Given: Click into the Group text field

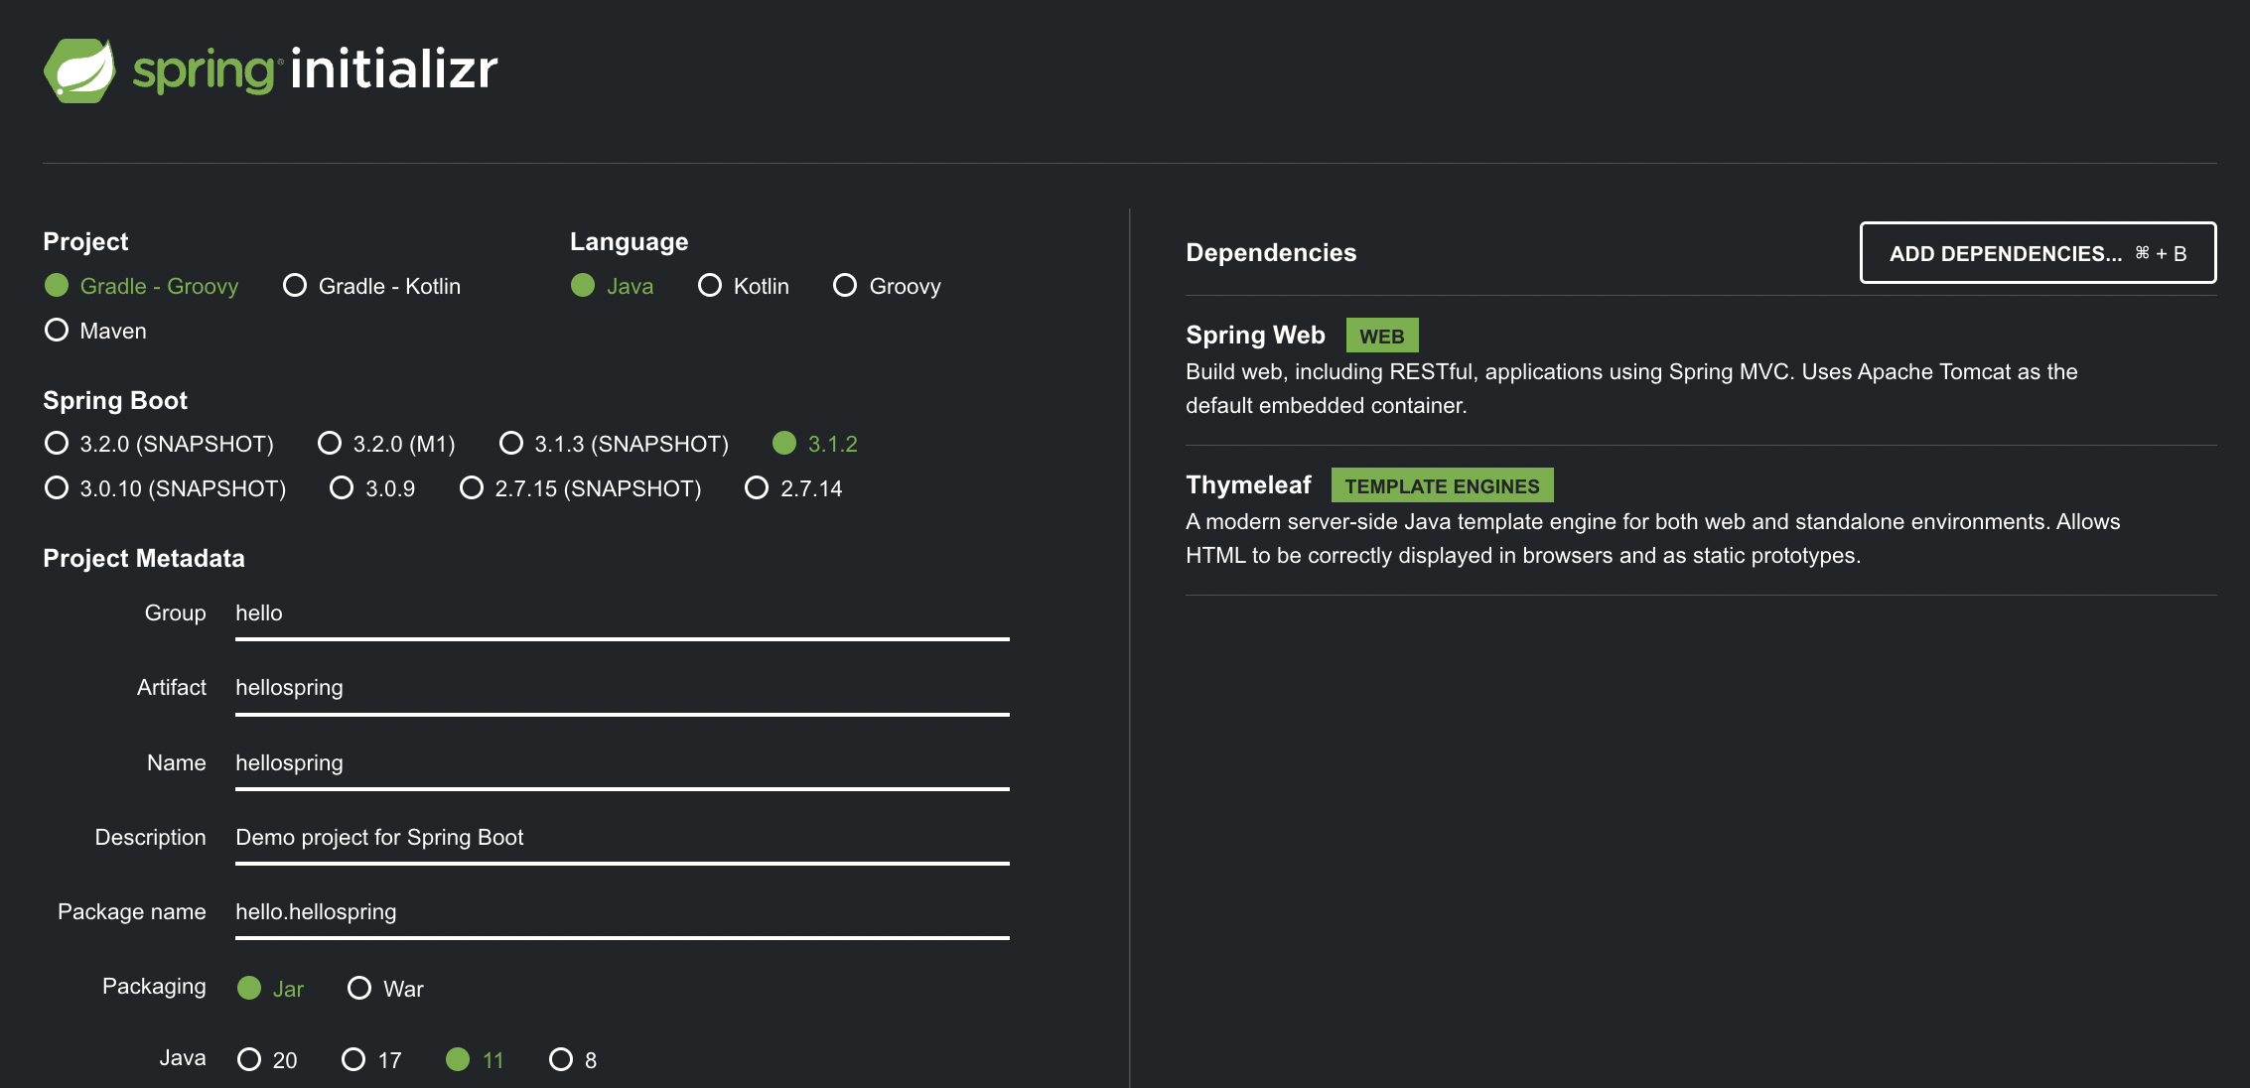Looking at the screenshot, I should click(x=622, y=613).
